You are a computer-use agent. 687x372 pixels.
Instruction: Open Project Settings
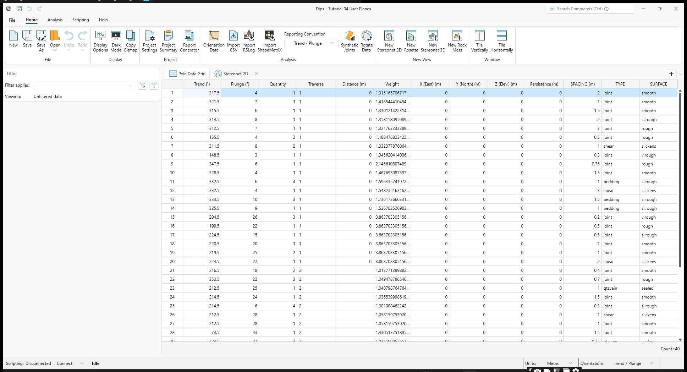(x=149, y=41)
